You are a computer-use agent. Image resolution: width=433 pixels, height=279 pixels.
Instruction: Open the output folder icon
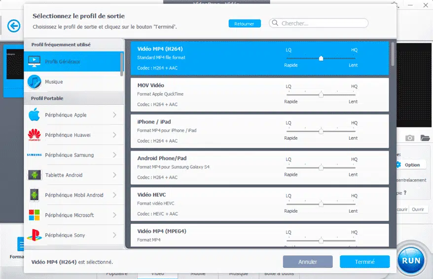click(425, 138)
